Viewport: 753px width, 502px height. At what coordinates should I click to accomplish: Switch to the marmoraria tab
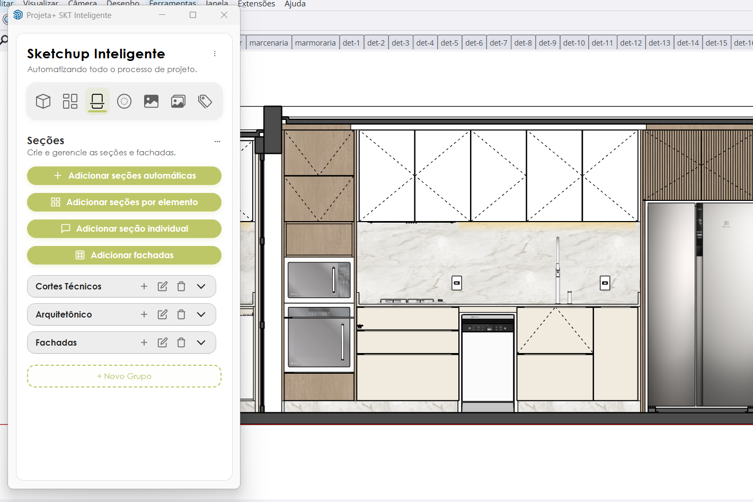(315, 42)
